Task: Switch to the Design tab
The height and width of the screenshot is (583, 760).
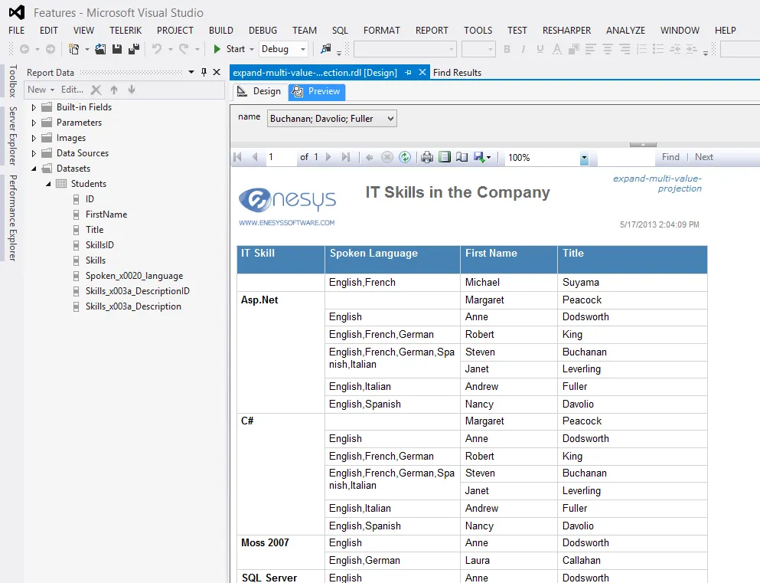Action: [259, 91]
